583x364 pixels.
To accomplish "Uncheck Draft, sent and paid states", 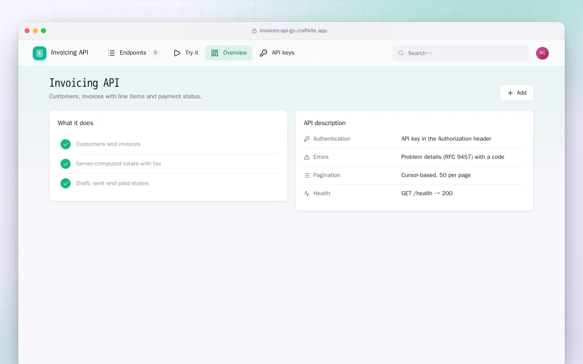I will pos(66,183).
